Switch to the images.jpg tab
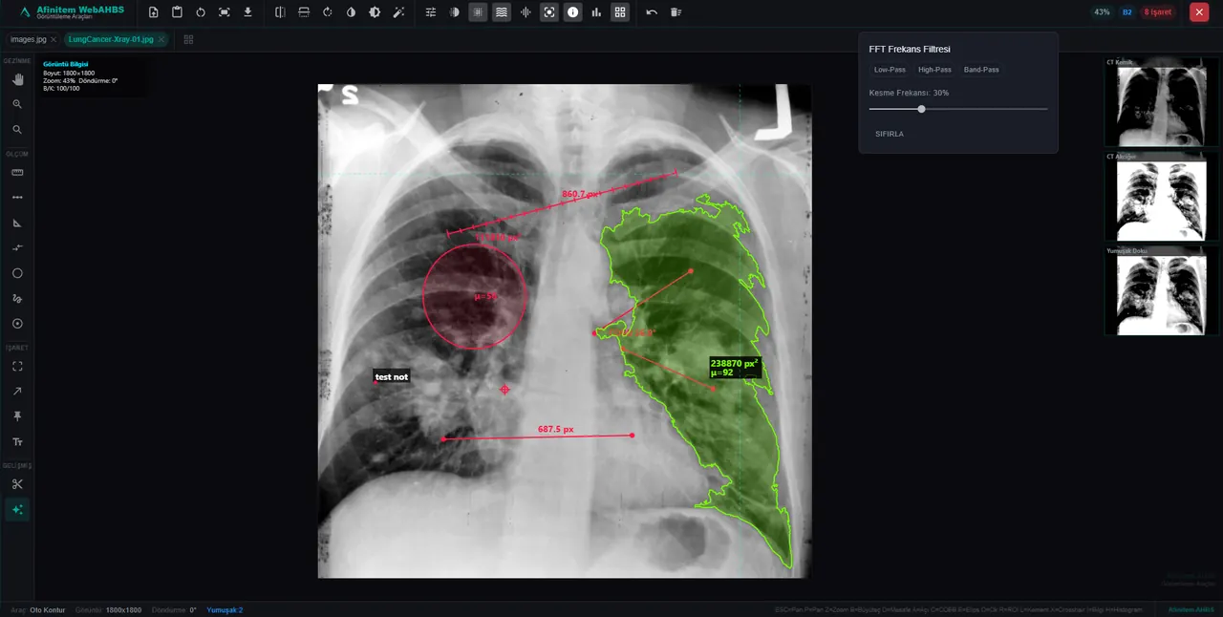This screenshot has width=1223, height=617. pos(29,39)
